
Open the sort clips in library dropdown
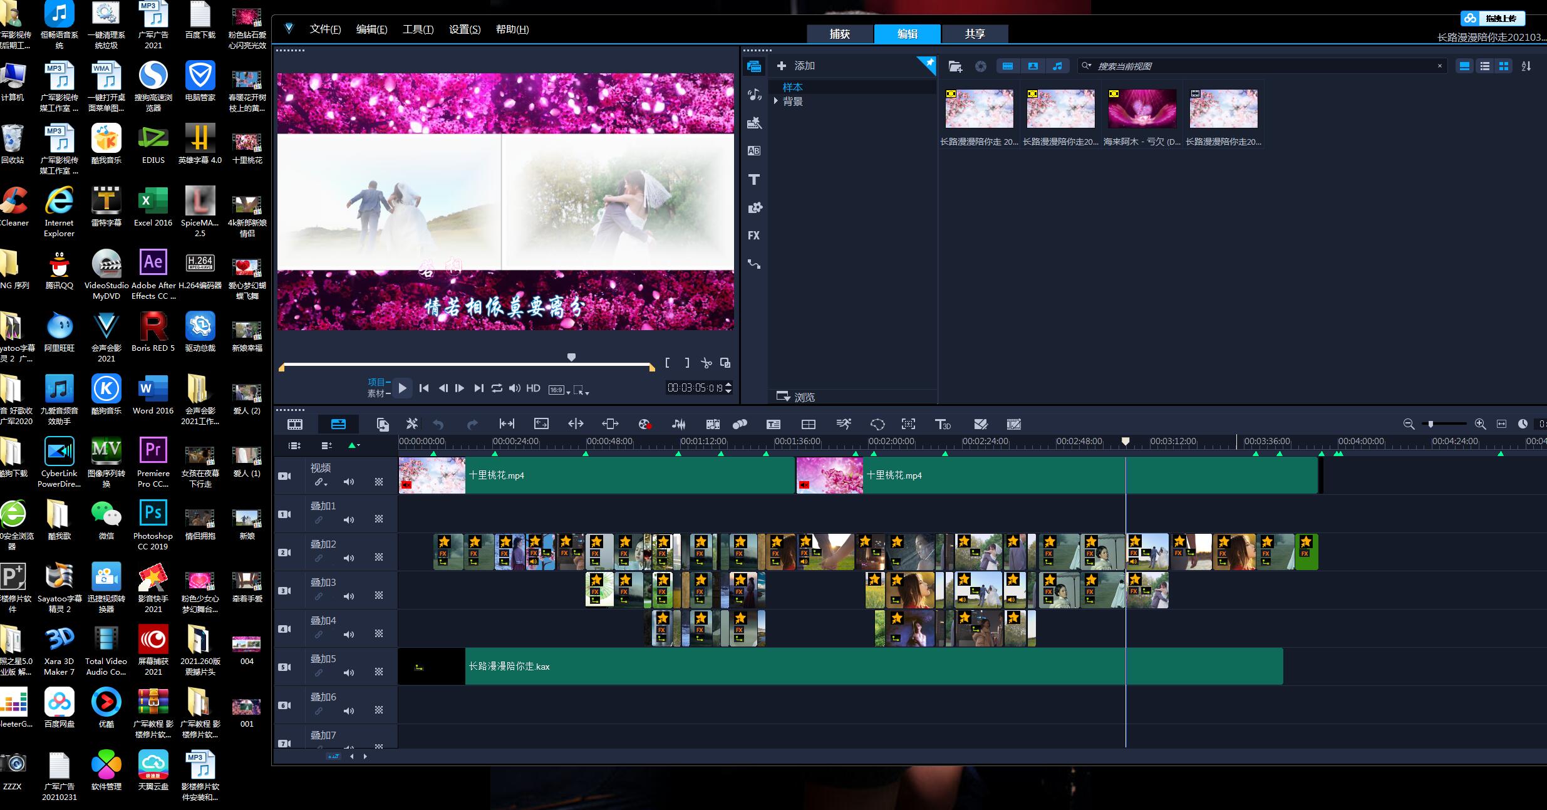(x=1526, y=66)
